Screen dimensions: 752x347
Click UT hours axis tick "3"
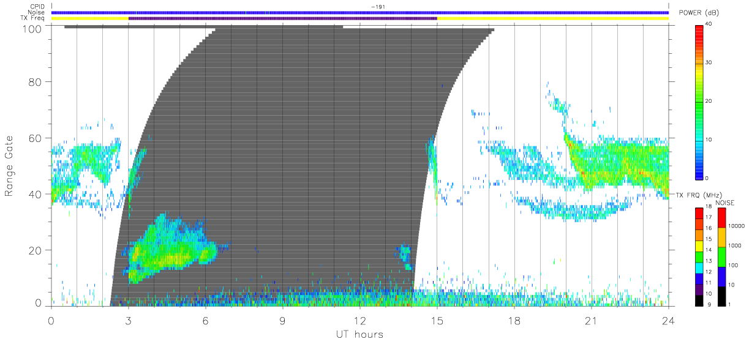[x=129, y=320]
